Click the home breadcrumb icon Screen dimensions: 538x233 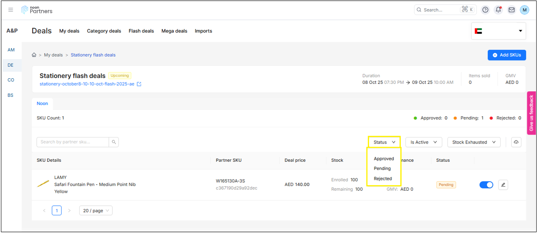[34, 55]
